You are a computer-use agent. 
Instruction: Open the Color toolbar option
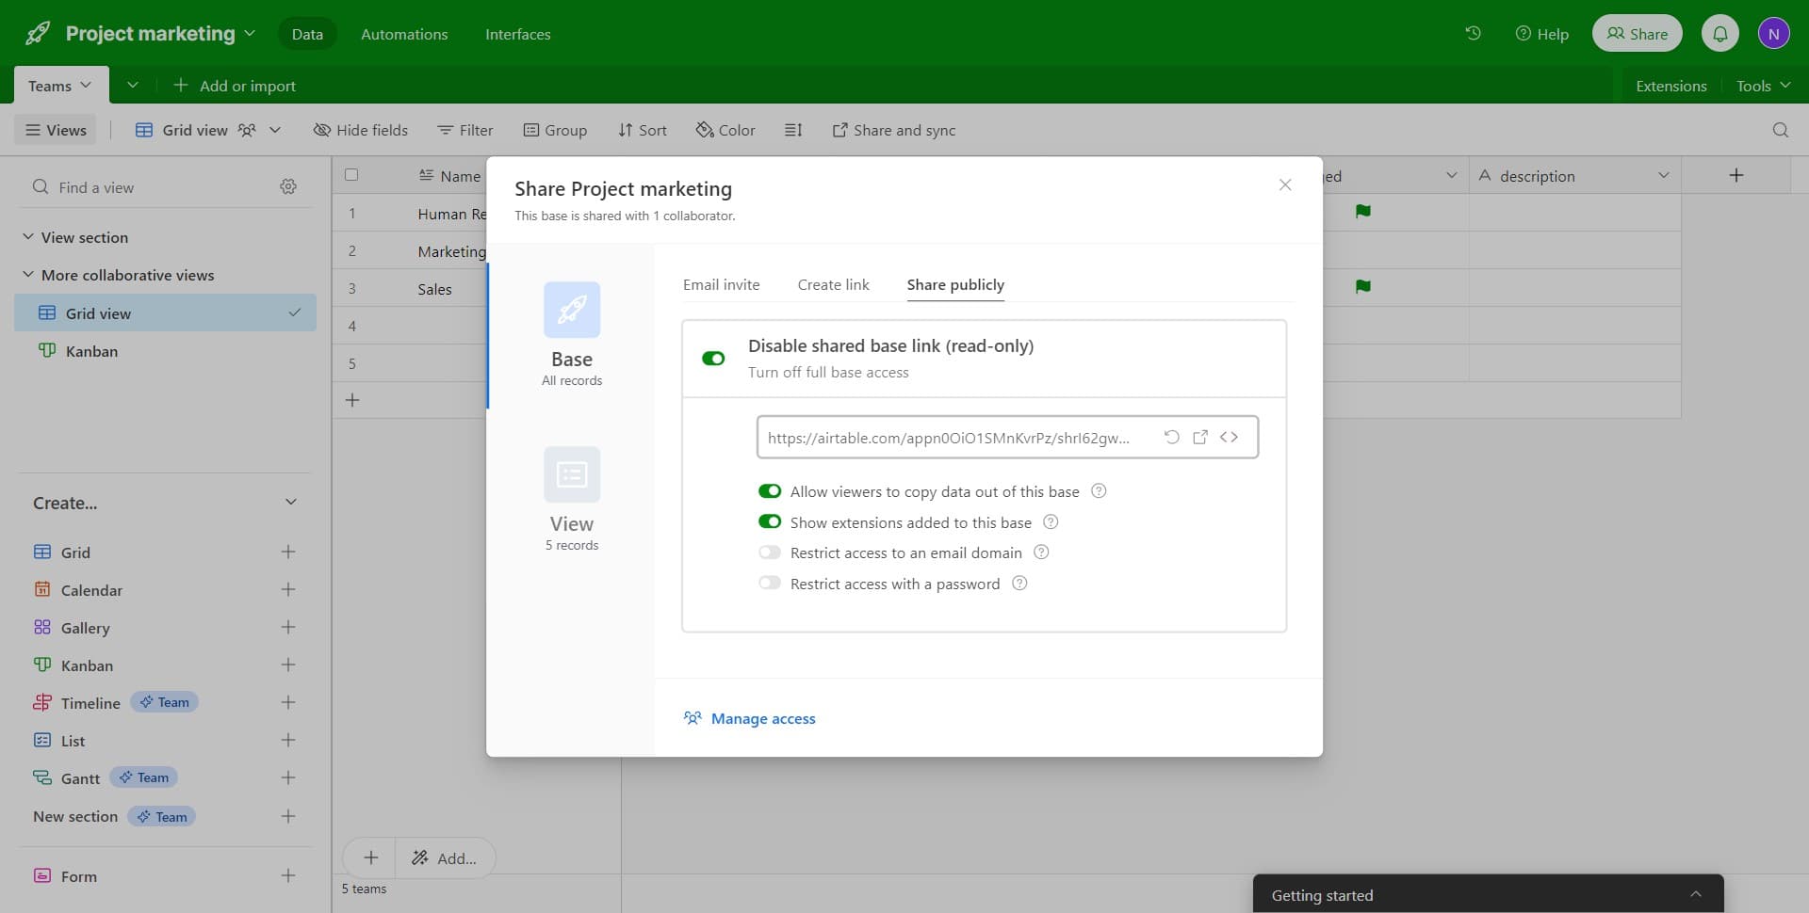pyautogui.click(x=725, y=130)
